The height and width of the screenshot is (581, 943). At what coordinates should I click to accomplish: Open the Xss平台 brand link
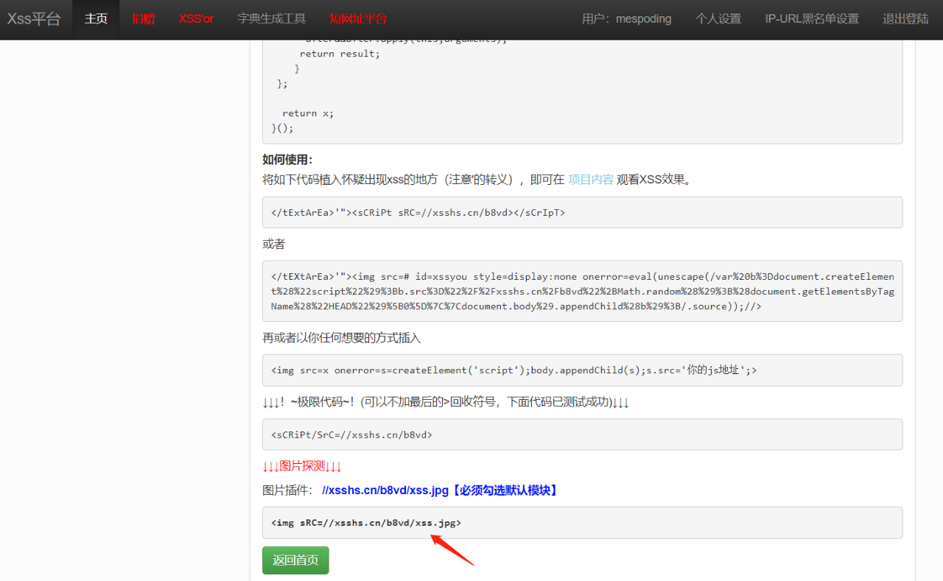point(34,19)
